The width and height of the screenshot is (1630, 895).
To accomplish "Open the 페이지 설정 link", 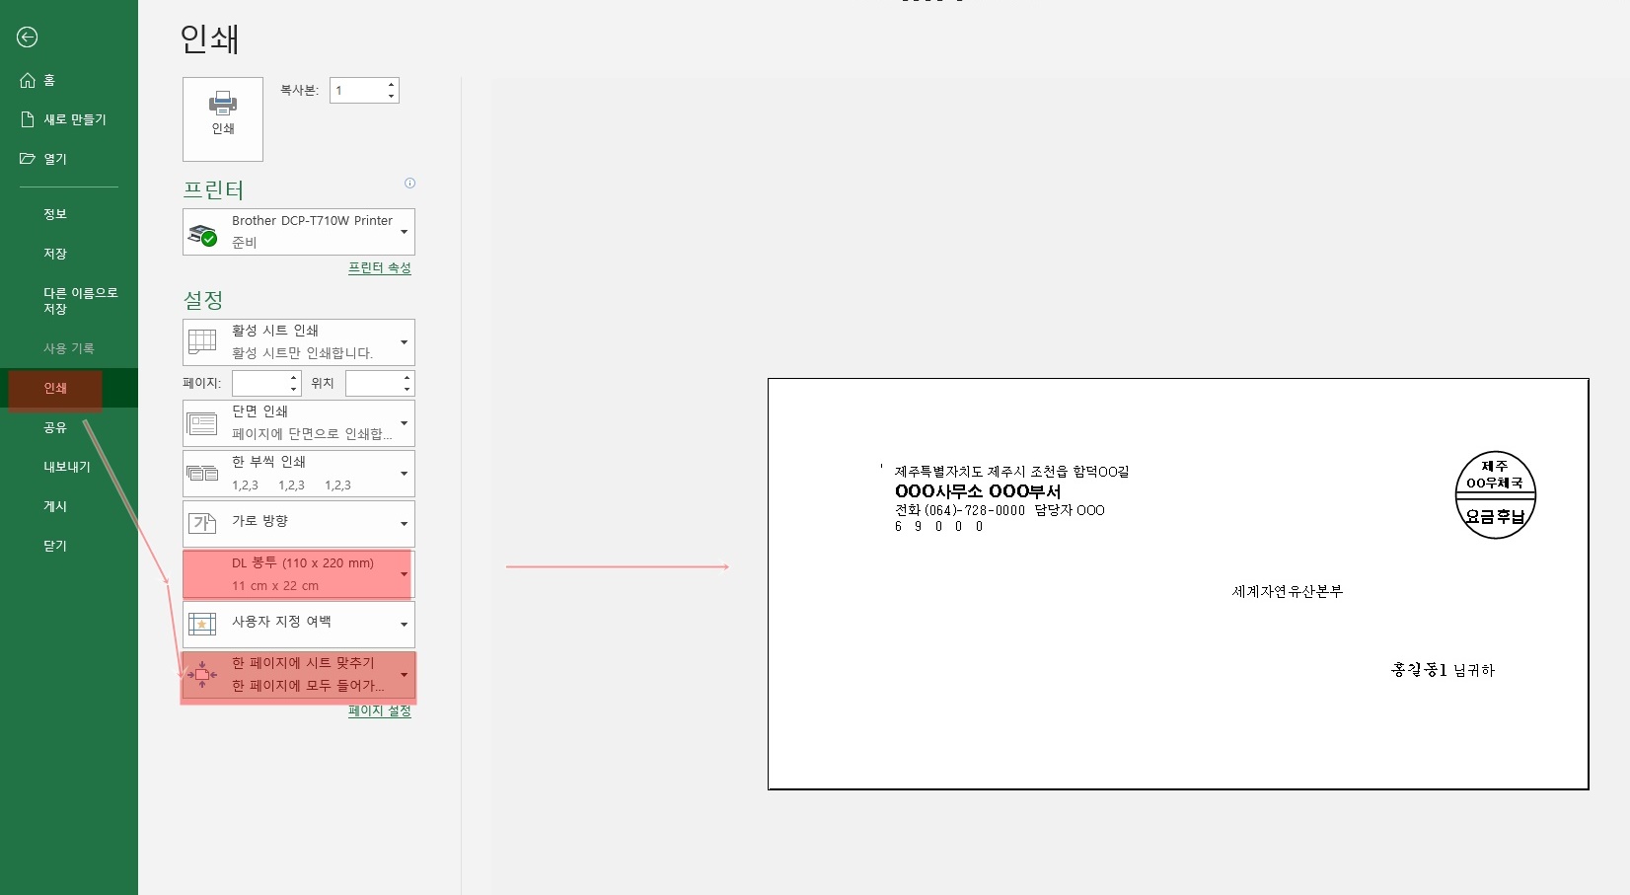I will (380, 710).
